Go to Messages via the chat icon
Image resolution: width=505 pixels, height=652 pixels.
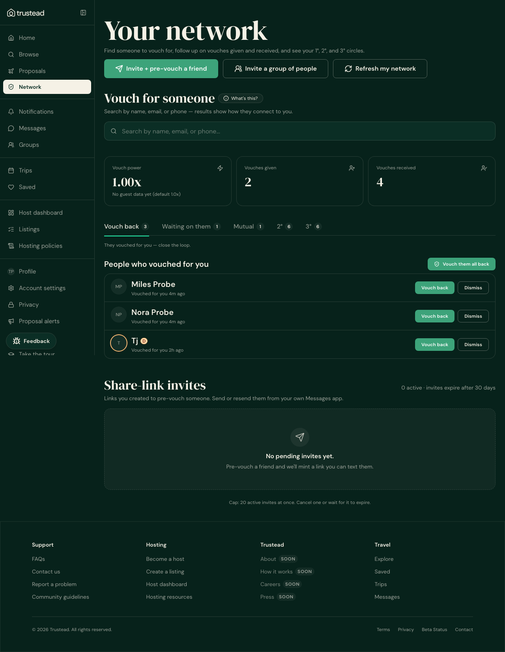coord(11,128)
